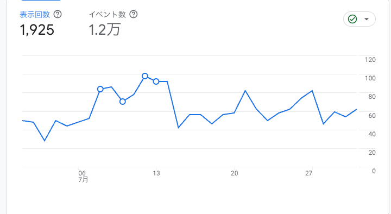This screenshot has height=214, width=391.
Task: Click the green checkmark status icon
Action: [x=352, y=19]
